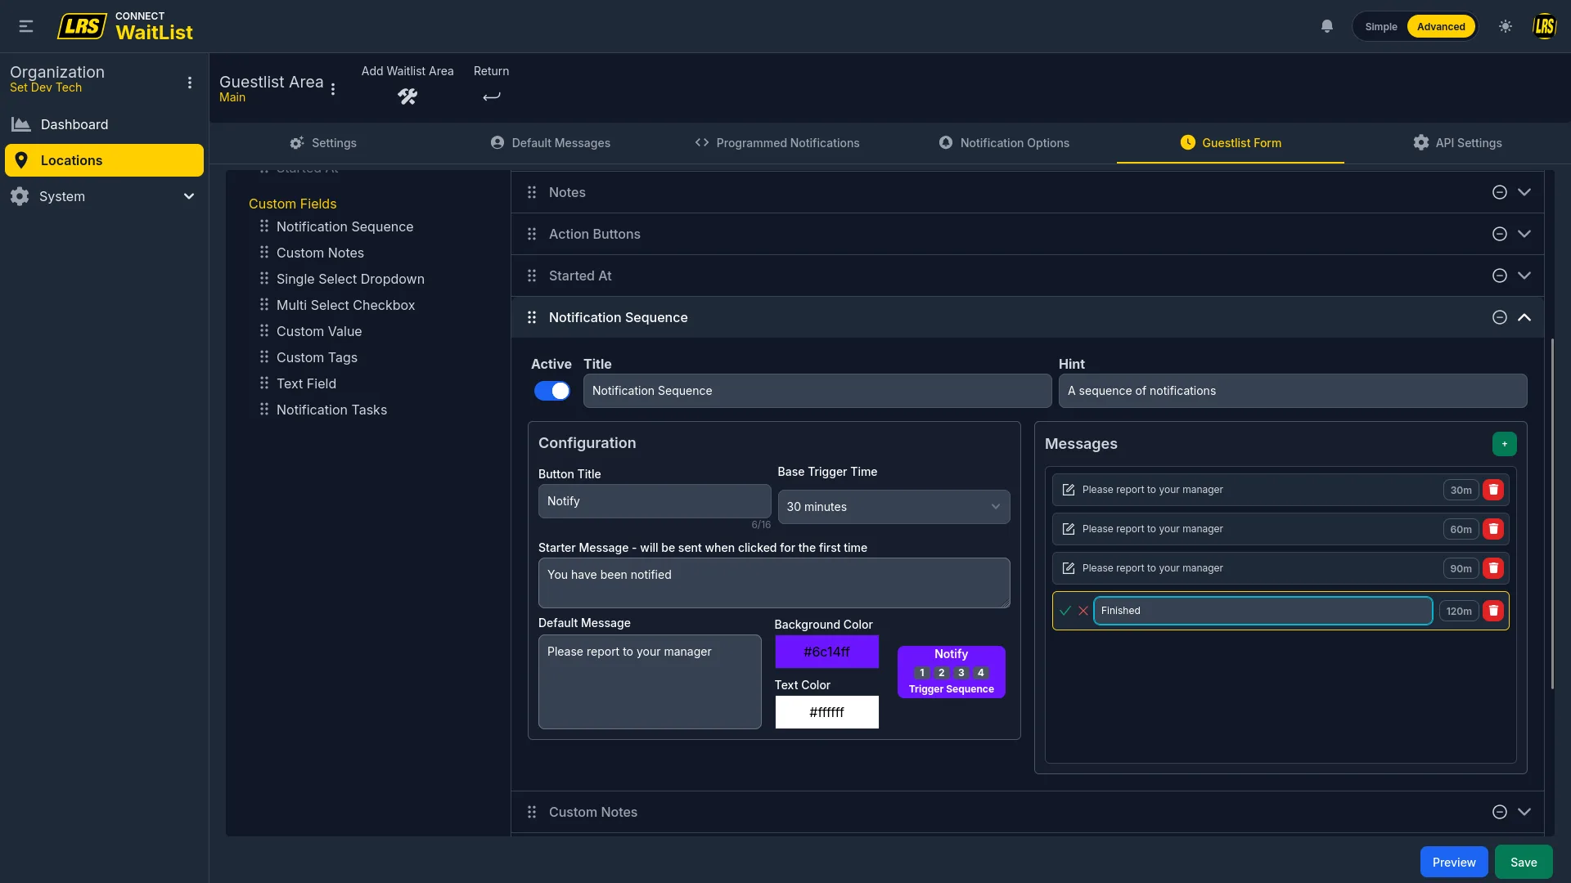
Task: Pick the text color #ffffff swatch
Action: click(826, 712)
